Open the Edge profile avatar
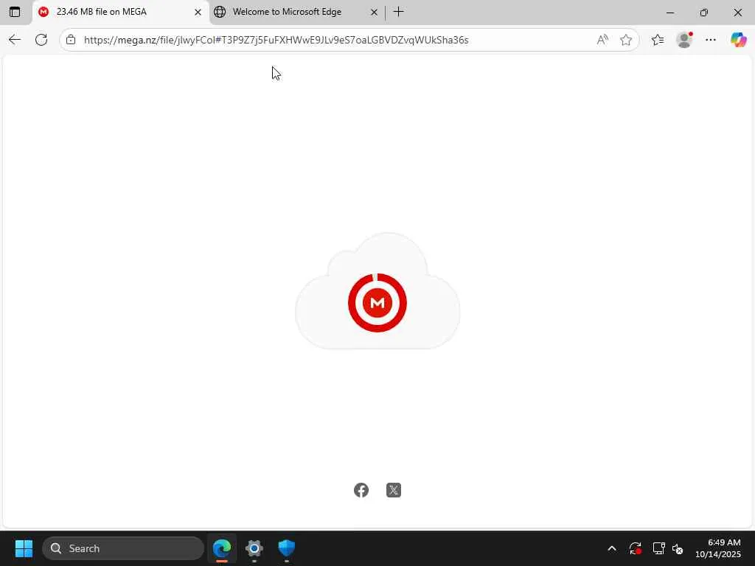Image resolution: width=755 pixels, height=566 pixels. coord(684,40)
